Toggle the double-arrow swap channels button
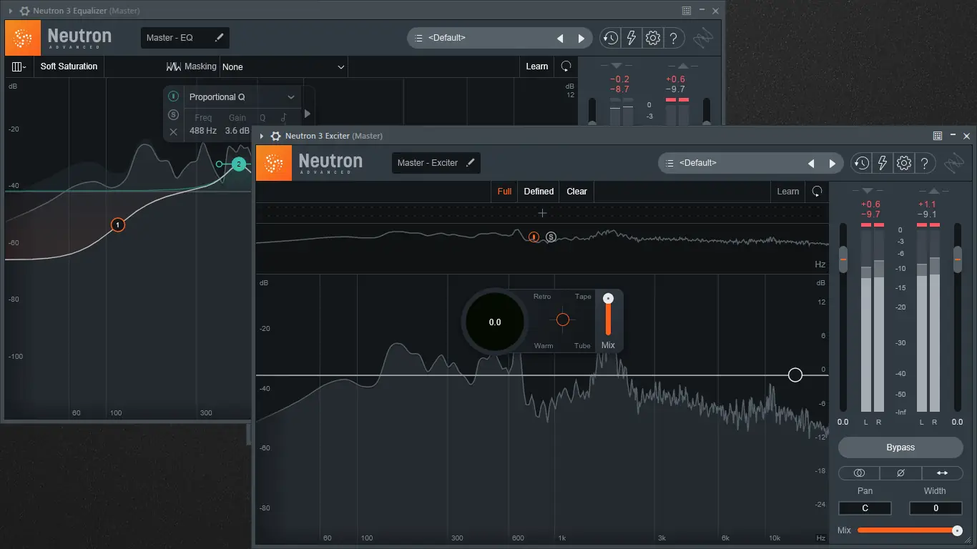 [x=942, y=473]
